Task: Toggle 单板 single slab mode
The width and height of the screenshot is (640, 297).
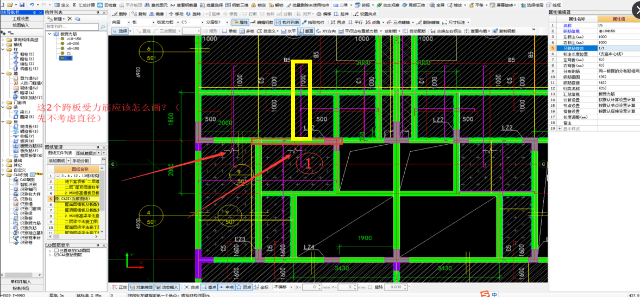Action: point(229,30)
